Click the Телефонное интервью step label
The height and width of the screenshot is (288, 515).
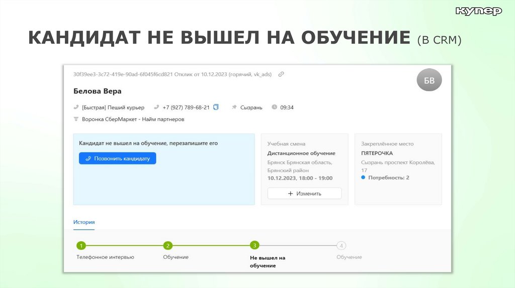105,257
